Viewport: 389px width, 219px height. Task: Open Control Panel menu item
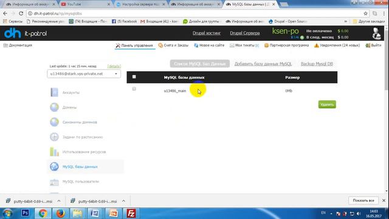(x=134, y=46)
